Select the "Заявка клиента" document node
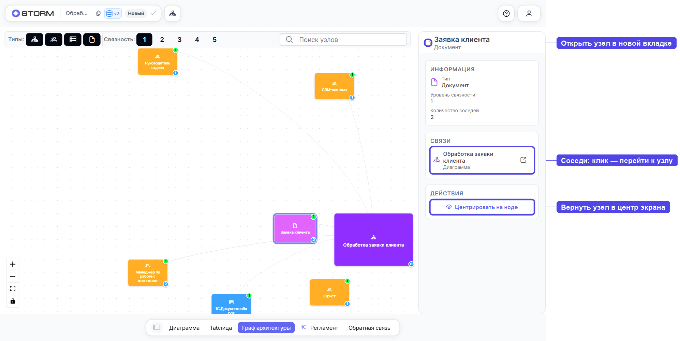Screen dimensions: 680x341 (295, 228)
